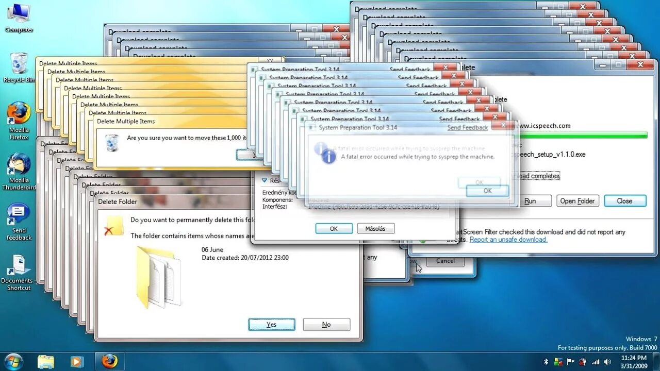Click 'Date created: 20/07/2012 23:00' text
Screen dimensions: 660x371
coord(245,258)
